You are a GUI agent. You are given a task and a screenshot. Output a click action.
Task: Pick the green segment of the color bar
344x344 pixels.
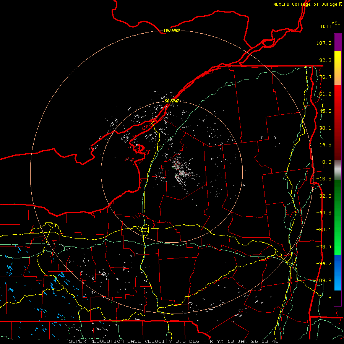point(338,217)
